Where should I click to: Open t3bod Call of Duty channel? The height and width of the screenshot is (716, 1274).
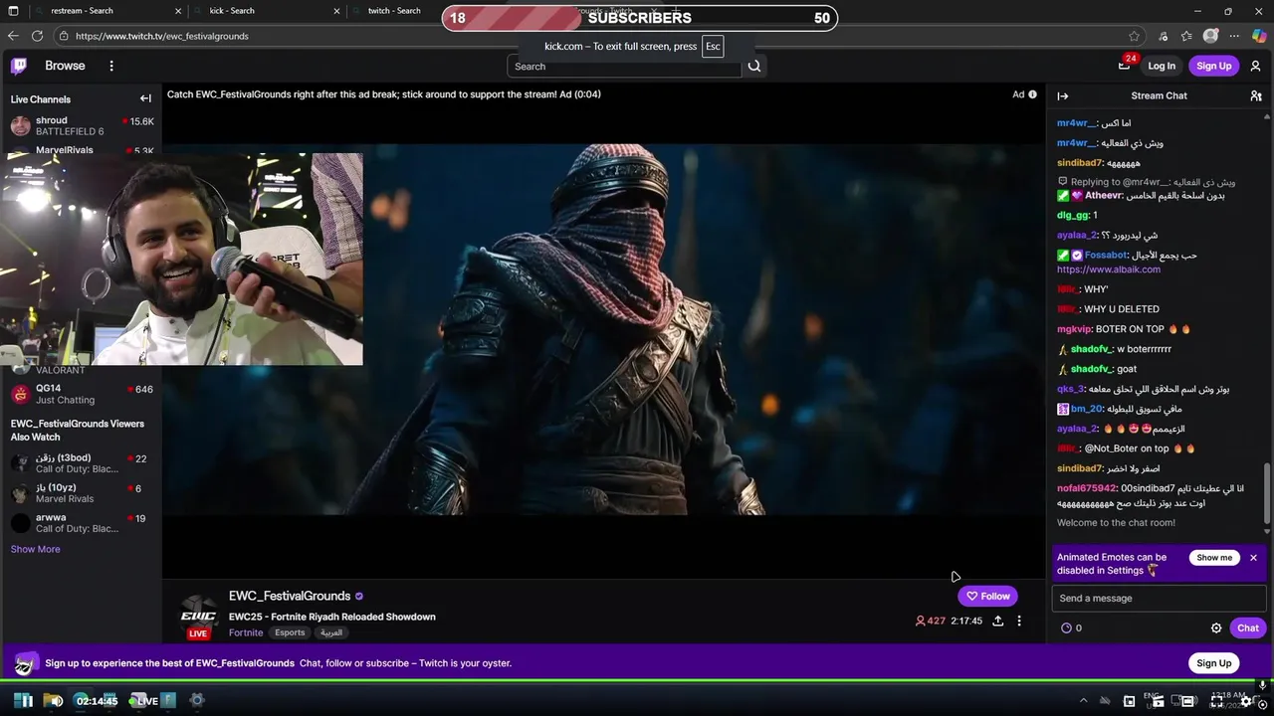[x=81, y=463]
